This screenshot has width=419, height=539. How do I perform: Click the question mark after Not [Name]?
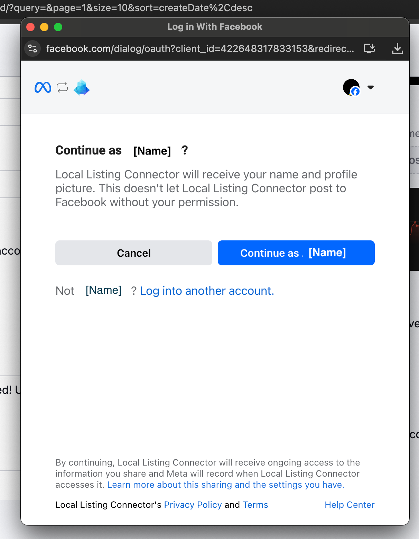(x=134, y=291)
